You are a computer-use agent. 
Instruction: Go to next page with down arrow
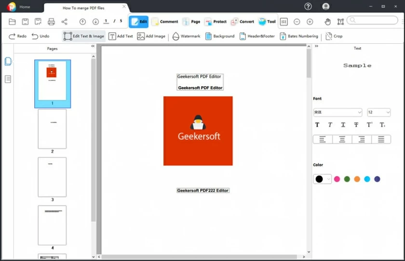point(95,22)
